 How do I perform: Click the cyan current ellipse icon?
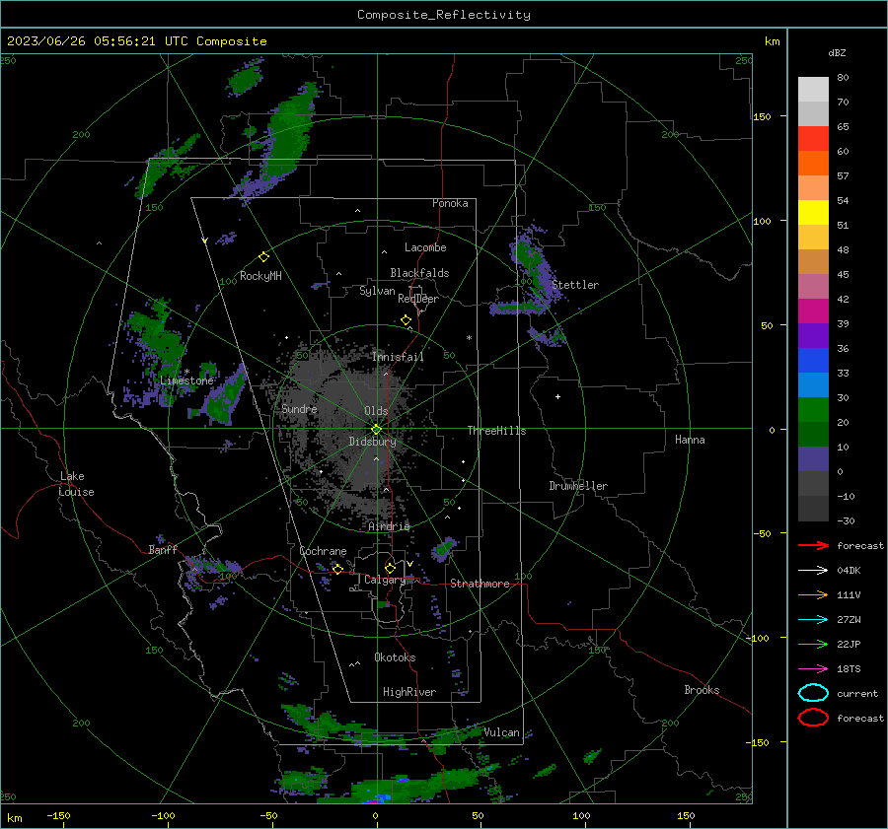coord(813,693)
